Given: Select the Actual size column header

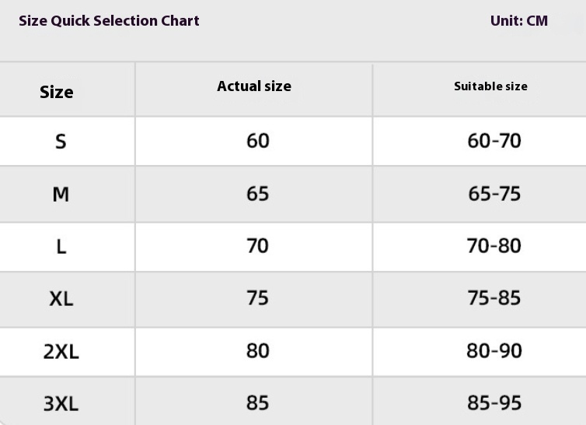Looking at the screenshot, I should (x=254, y=86).
